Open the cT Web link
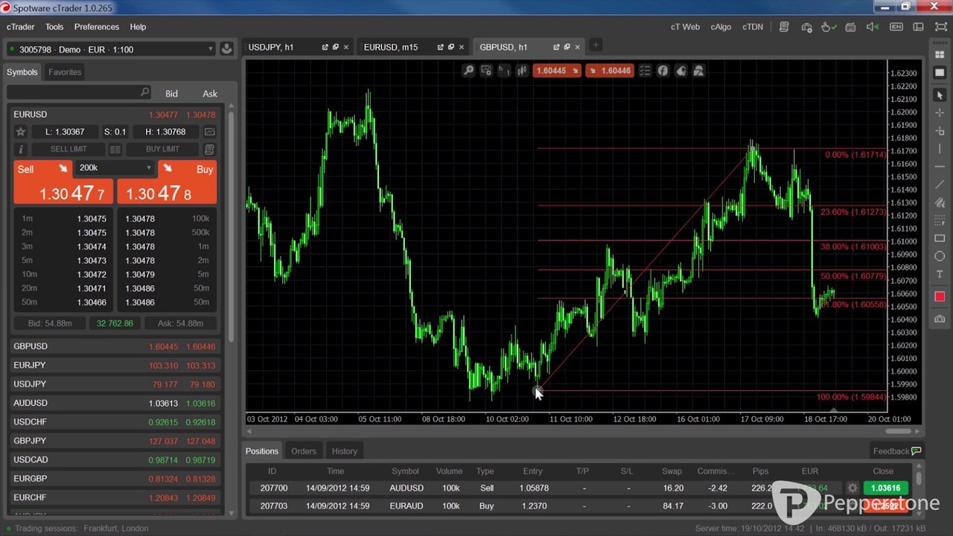This screenshot has height=536, width=953. [685, 27]
